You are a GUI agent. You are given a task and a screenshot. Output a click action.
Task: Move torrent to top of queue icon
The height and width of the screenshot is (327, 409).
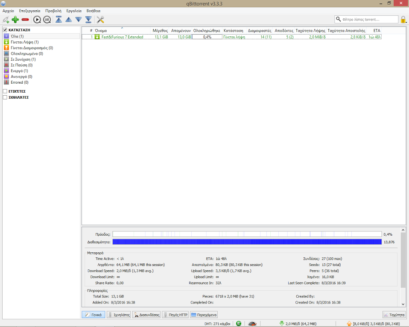pyautogui.click(x=58, y=20)
